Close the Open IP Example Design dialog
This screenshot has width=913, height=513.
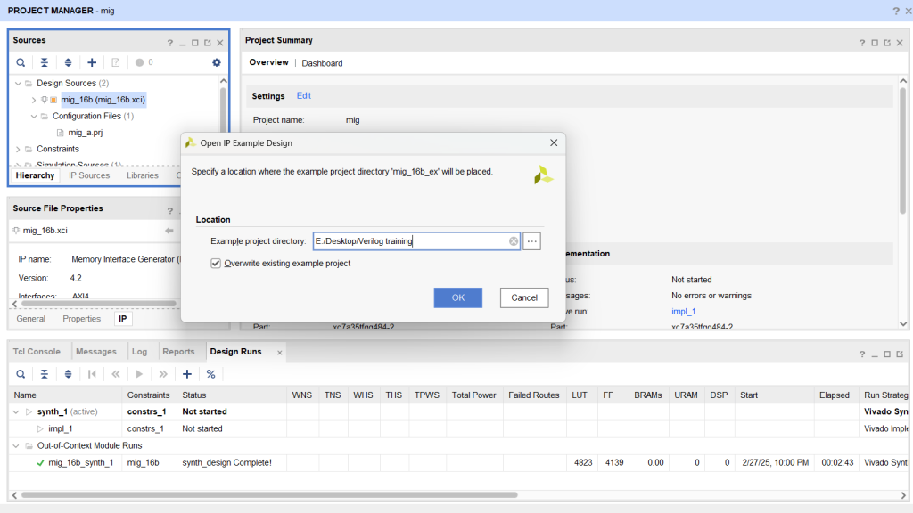click(554, 142)
